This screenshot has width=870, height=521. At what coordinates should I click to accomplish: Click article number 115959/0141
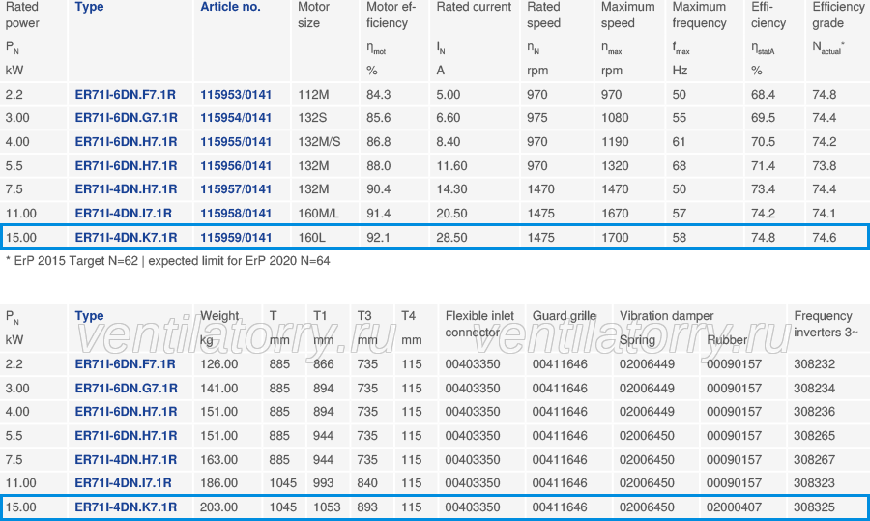tap(236, 238)
